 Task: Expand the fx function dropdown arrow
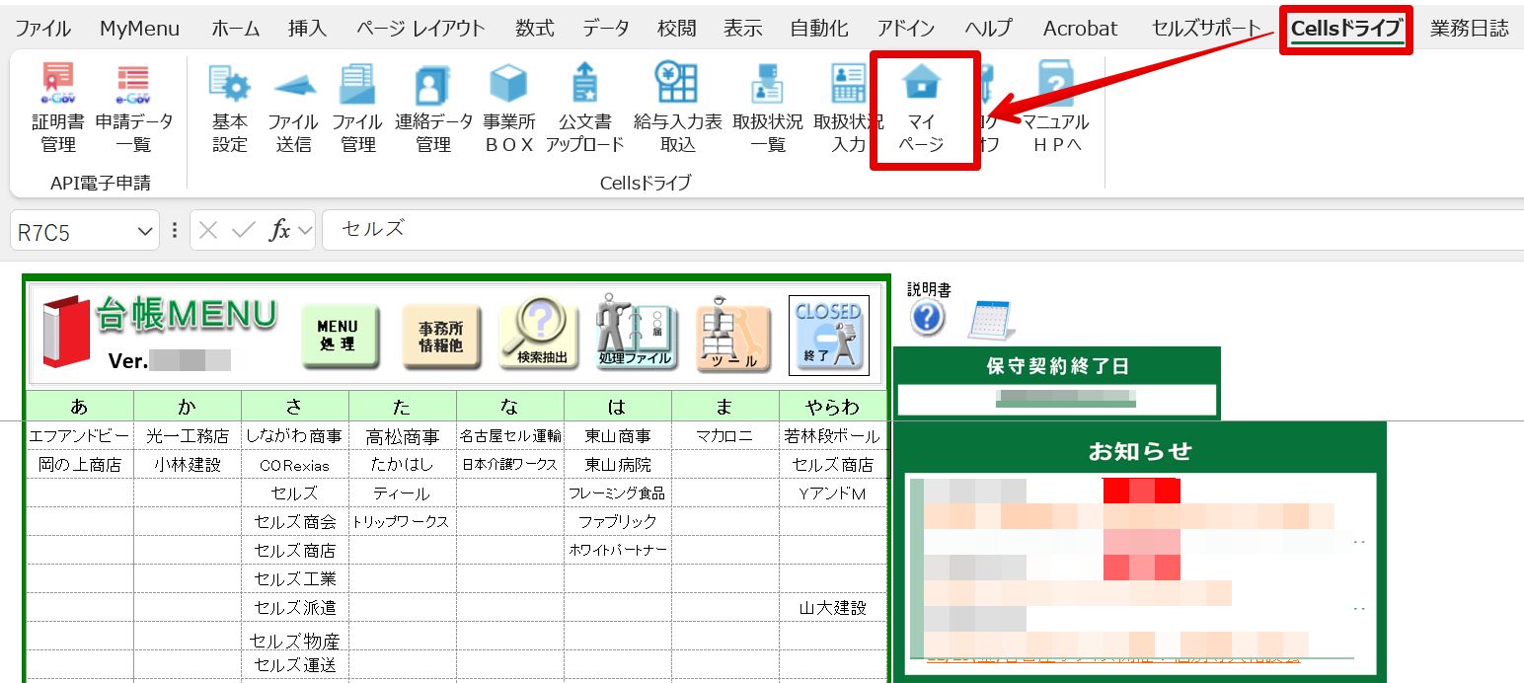[305, 231]
